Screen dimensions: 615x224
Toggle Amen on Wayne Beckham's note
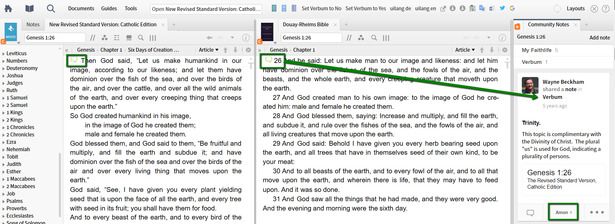[563, 212]
